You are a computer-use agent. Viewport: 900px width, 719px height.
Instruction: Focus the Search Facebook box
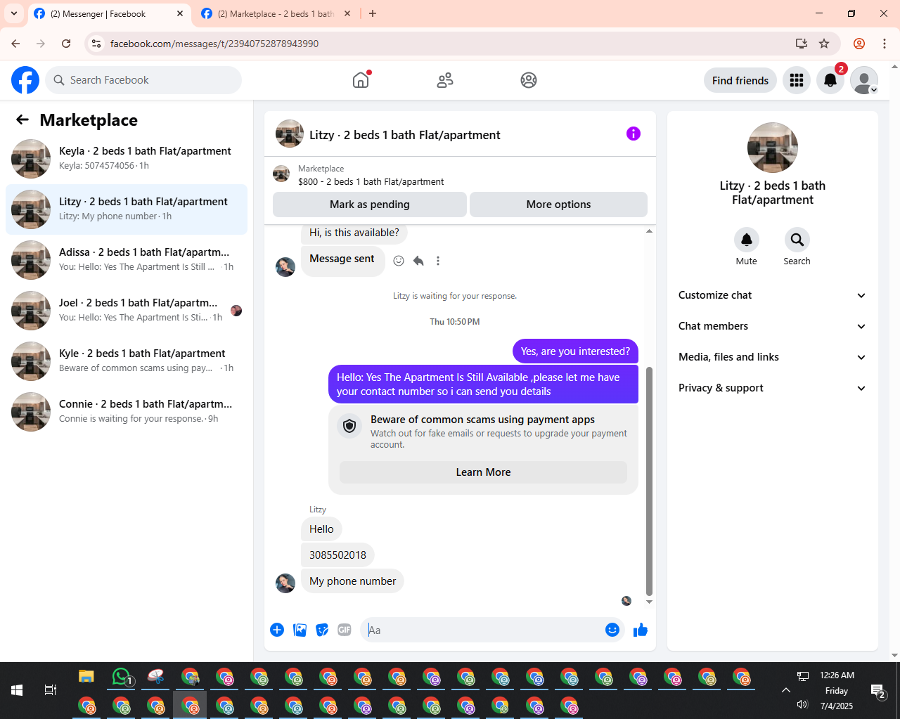tap(143, 80)
